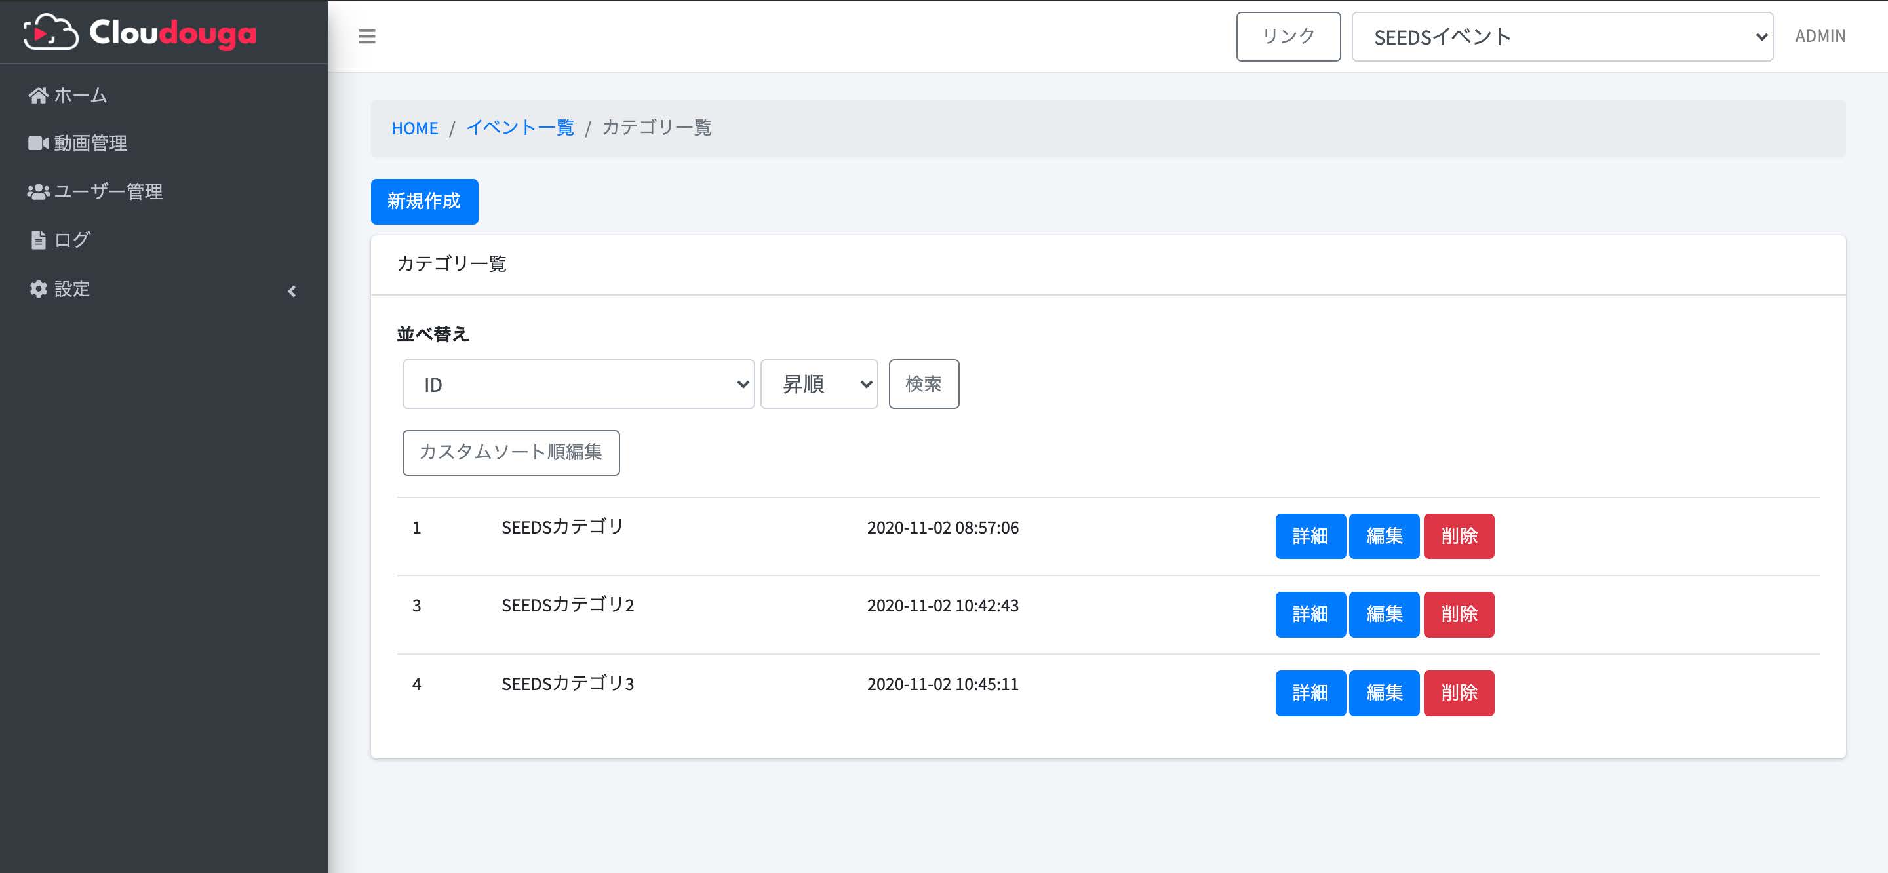The image size is (1888, 873).
Task: Toggle the hamburger sidebar menu icon
Action: click(367, 36)
